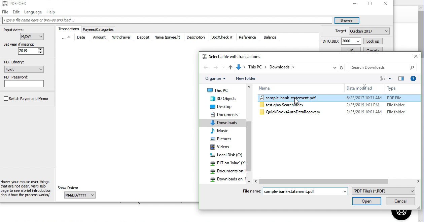424x222 pixels.
Task: Click the PDF2QFX app icon in title bar
Action: (x=5, y=3)
